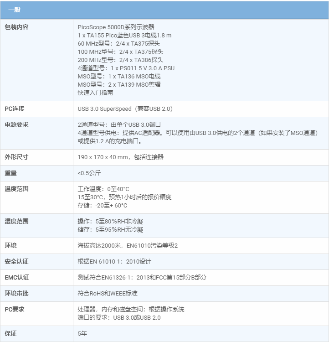Click the 外形尺寸 row label
Image resolution: width=329 pixels, height=342 pixels.
point(16,157)
